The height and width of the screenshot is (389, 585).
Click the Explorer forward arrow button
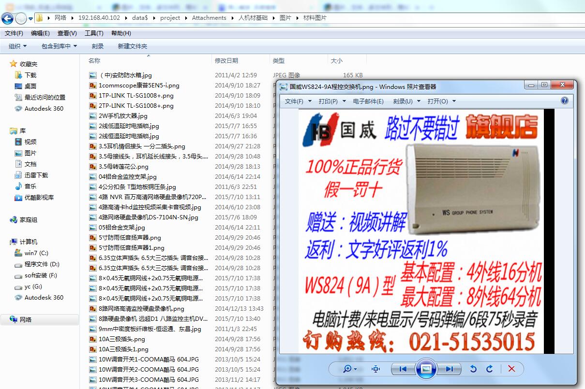tap(21, 18)
